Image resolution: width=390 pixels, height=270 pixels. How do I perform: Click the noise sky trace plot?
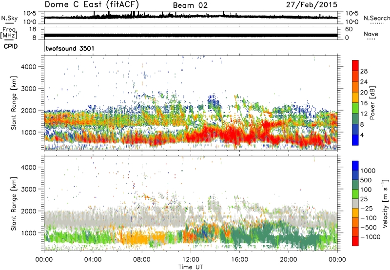click(x=191, y=17)
